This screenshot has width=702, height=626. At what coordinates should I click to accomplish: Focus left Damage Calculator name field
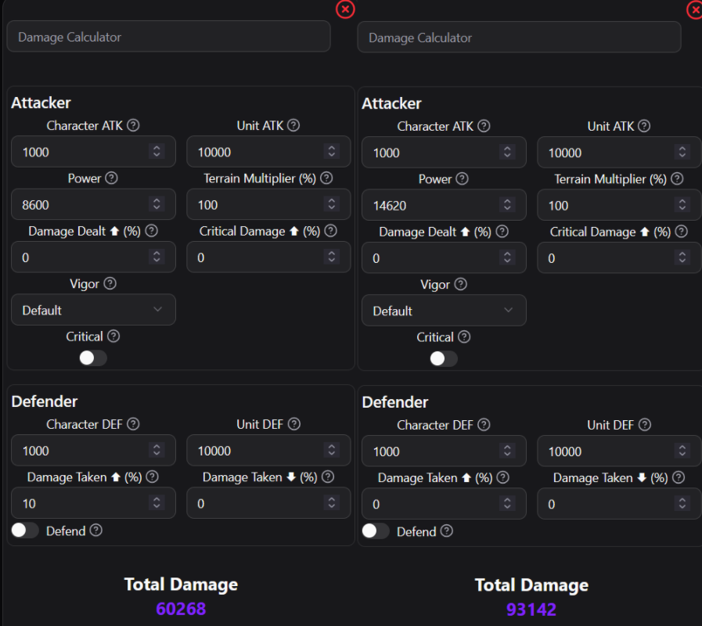[169, 36]
